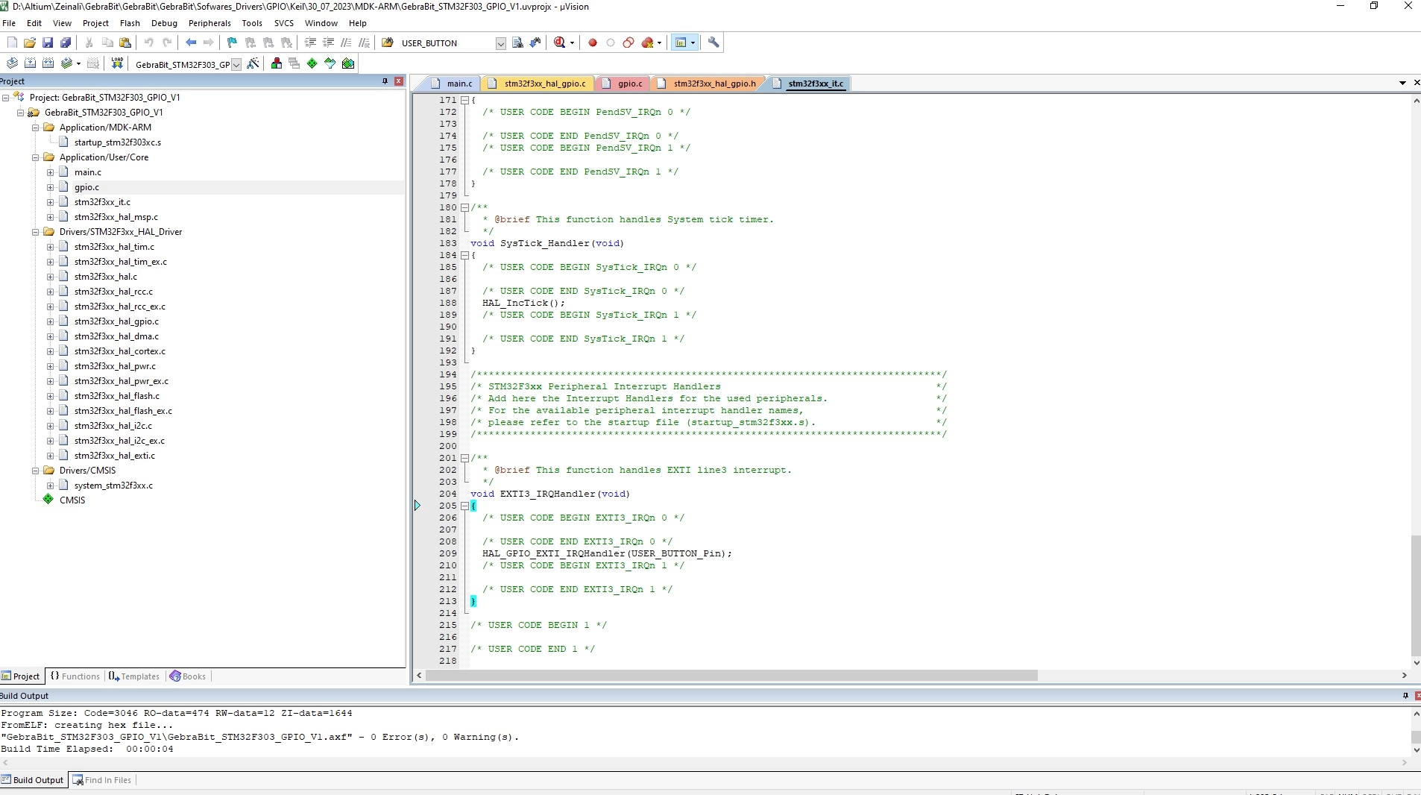Click the Unindent selection icon
1421x795 pixels.
(x=328, y=43)
